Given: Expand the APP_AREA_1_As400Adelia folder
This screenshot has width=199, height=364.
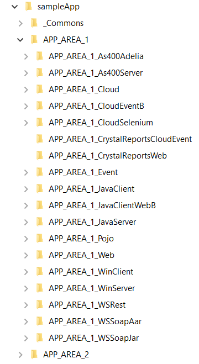Looking at the screenshot, I should point(26,56).
